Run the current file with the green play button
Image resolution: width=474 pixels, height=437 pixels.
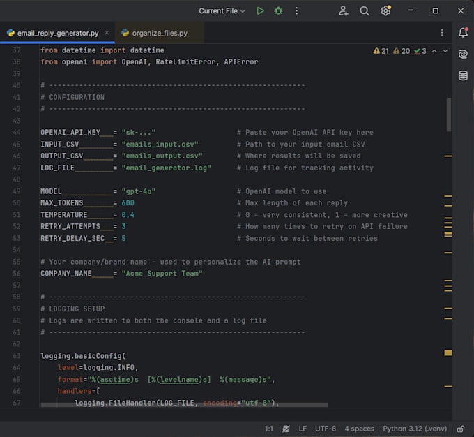(260, 11)
